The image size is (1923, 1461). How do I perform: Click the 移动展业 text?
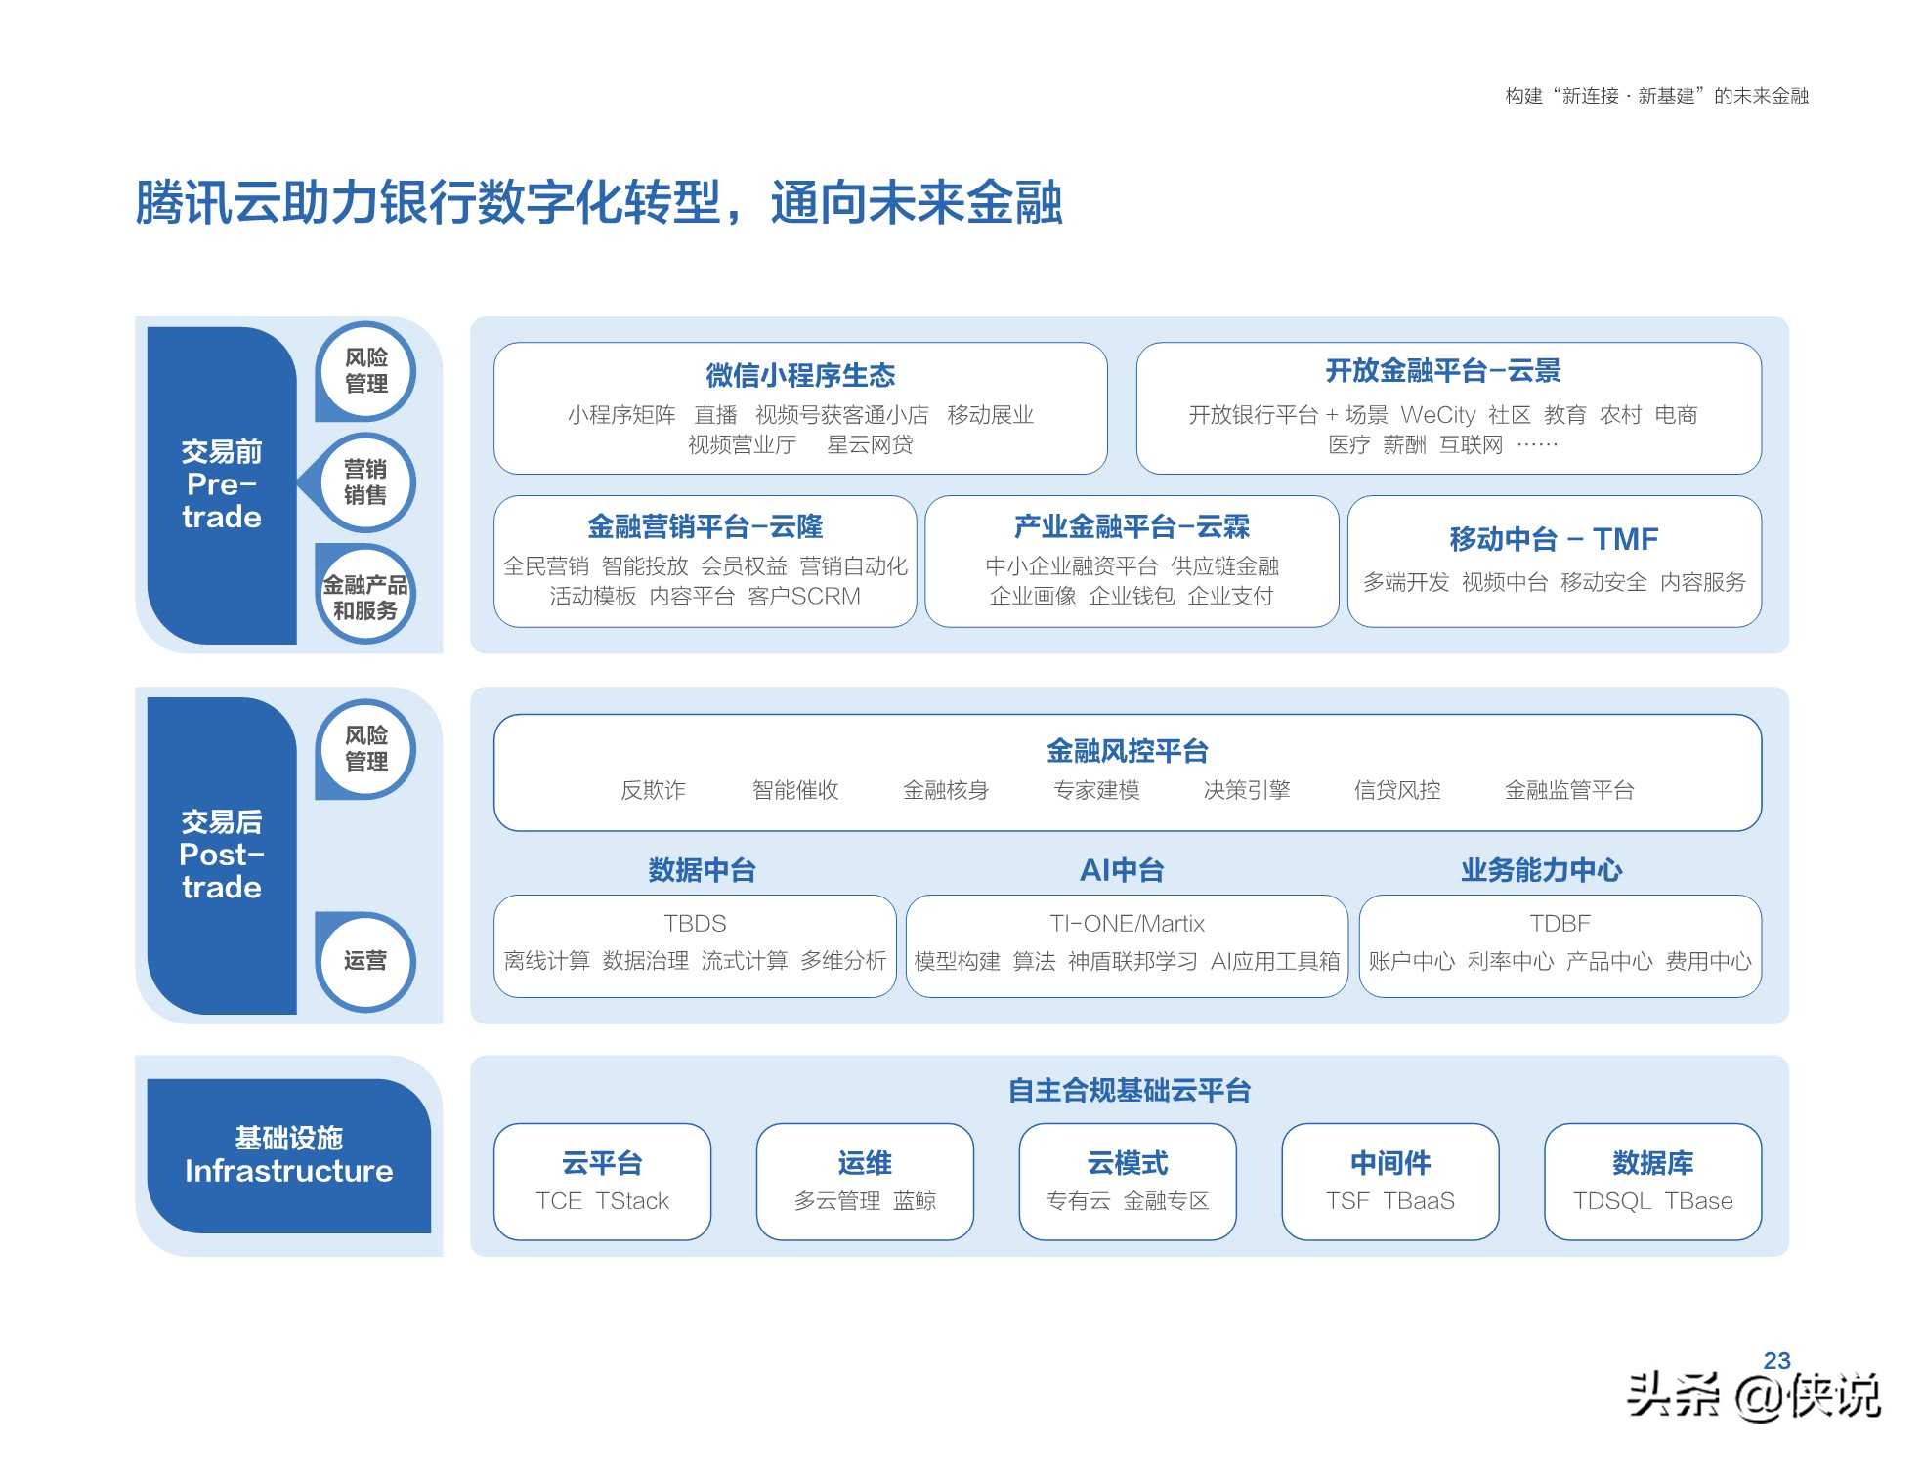tap(990, 415)
